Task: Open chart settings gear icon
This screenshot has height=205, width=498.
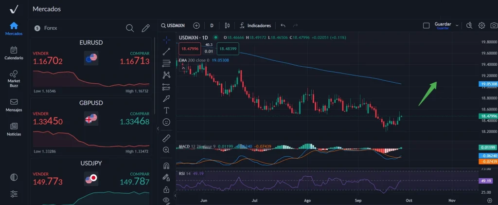Action: tap(481, 25)
